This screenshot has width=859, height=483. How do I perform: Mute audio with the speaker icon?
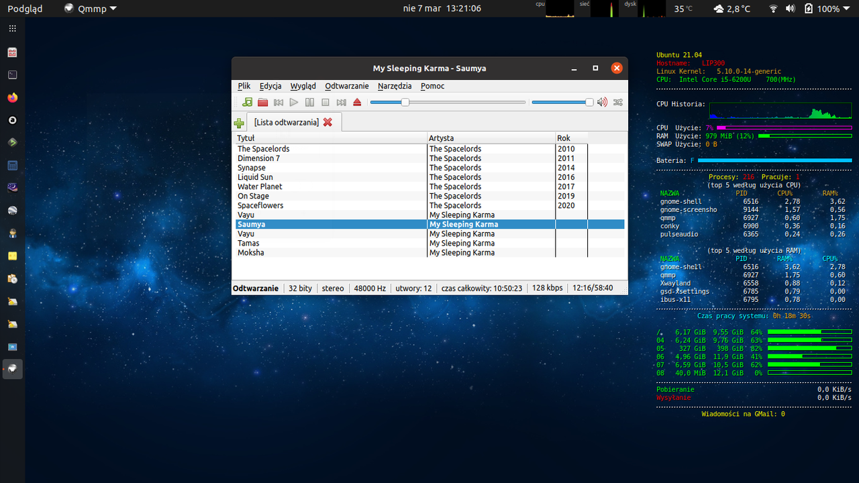[603, 102]
